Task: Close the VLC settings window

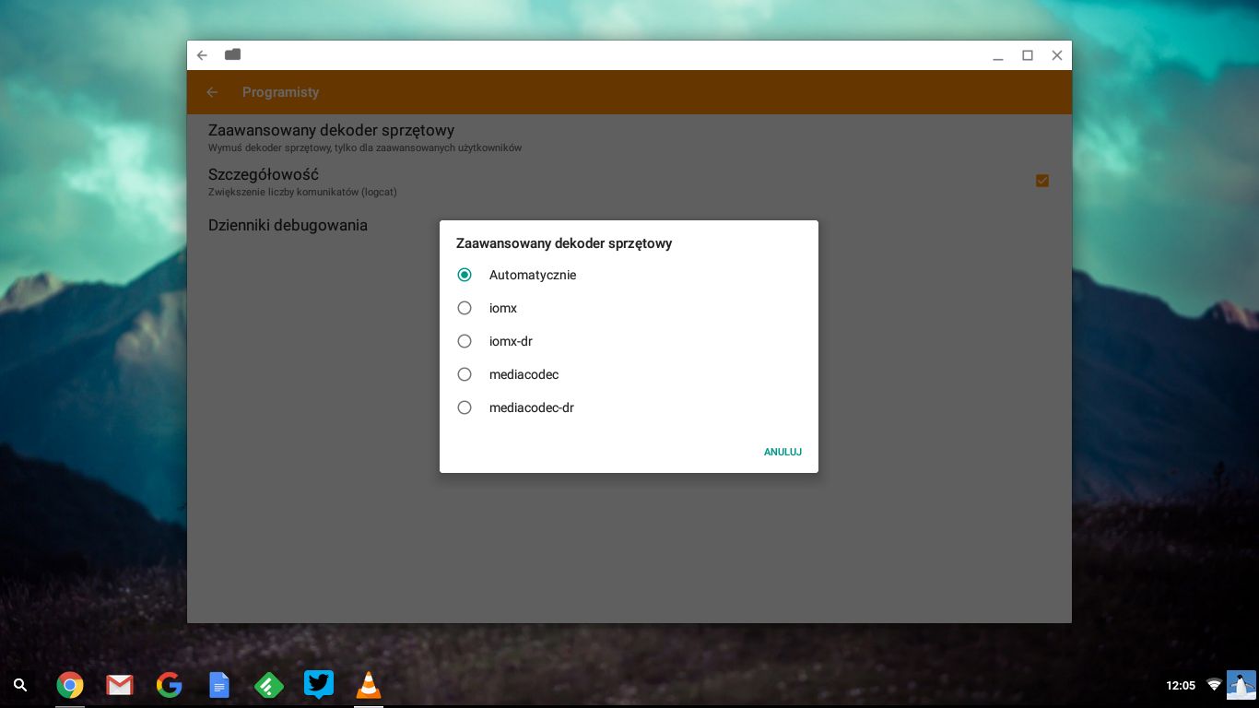Action: tap(1057, 55)
